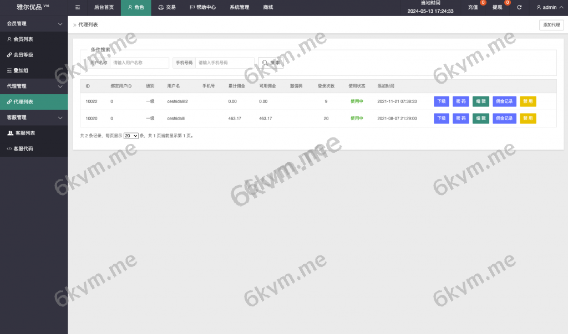Screen dimensions: 568x334
Task: Open the 帮助中心 top menu
Action: (x=202, y=8)
